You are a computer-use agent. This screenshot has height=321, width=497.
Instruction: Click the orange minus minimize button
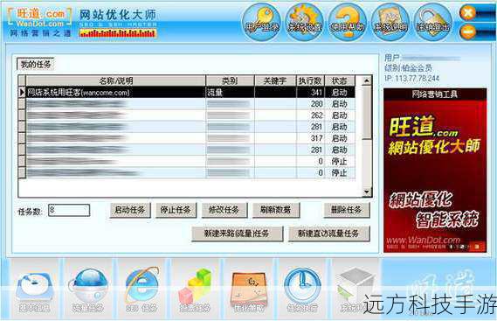467,31
